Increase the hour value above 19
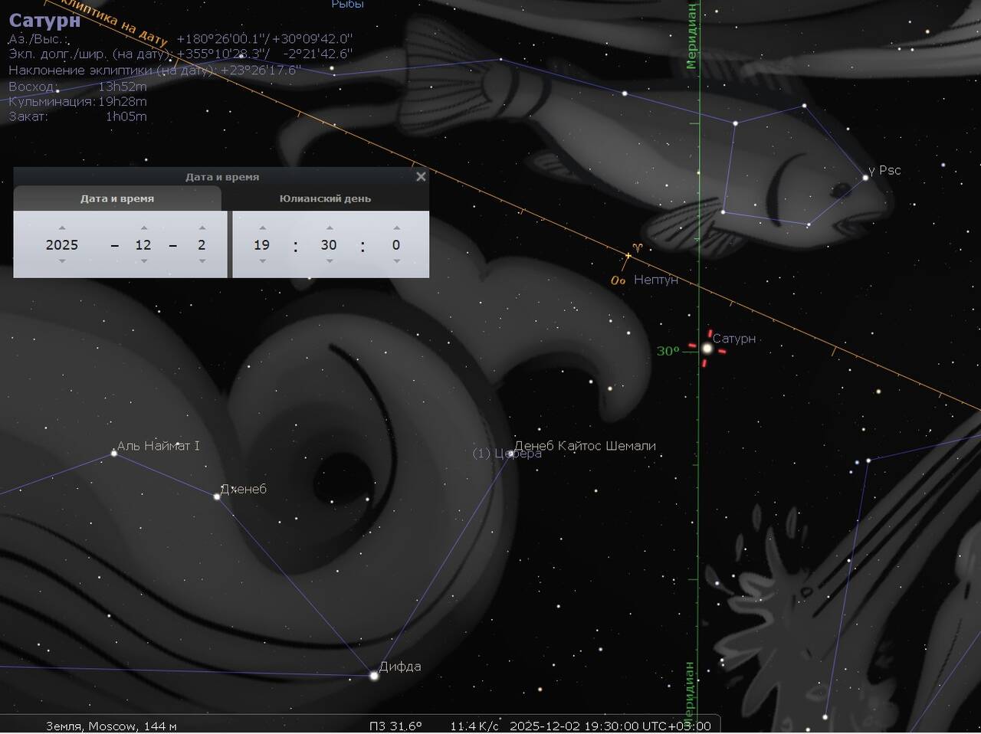The width and height of the screenshot is (981, 734). [x=262, y=228]
